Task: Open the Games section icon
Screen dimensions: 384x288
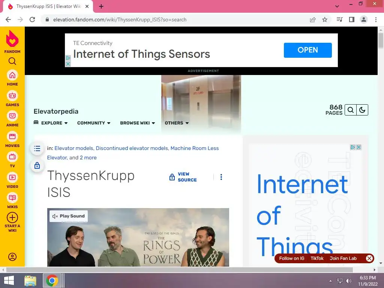Action: tap(12, 96)
